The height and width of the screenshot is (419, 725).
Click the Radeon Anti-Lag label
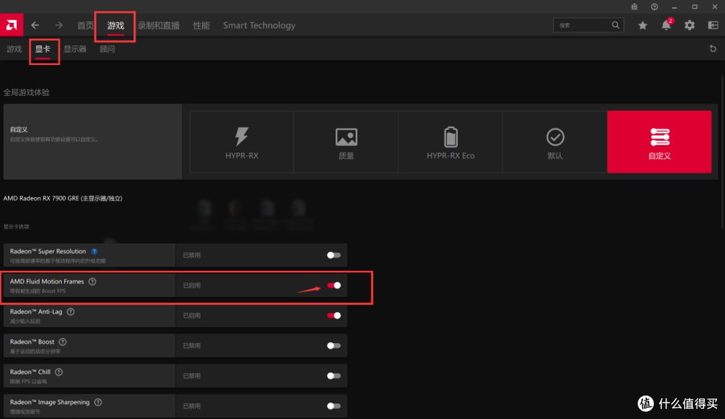[x=36, y=312]
